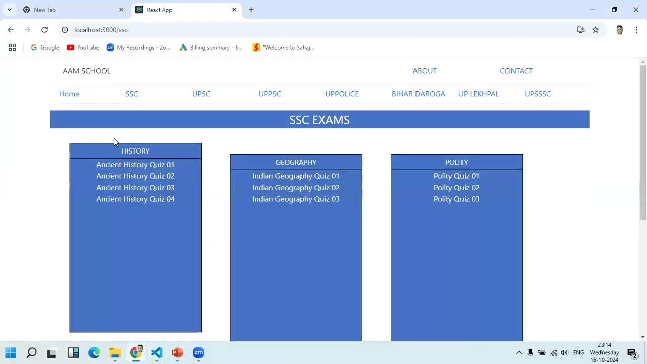Click the page vertical scrollbar thumb
This screenshot has width=647, height=364.
coord(643,143)
